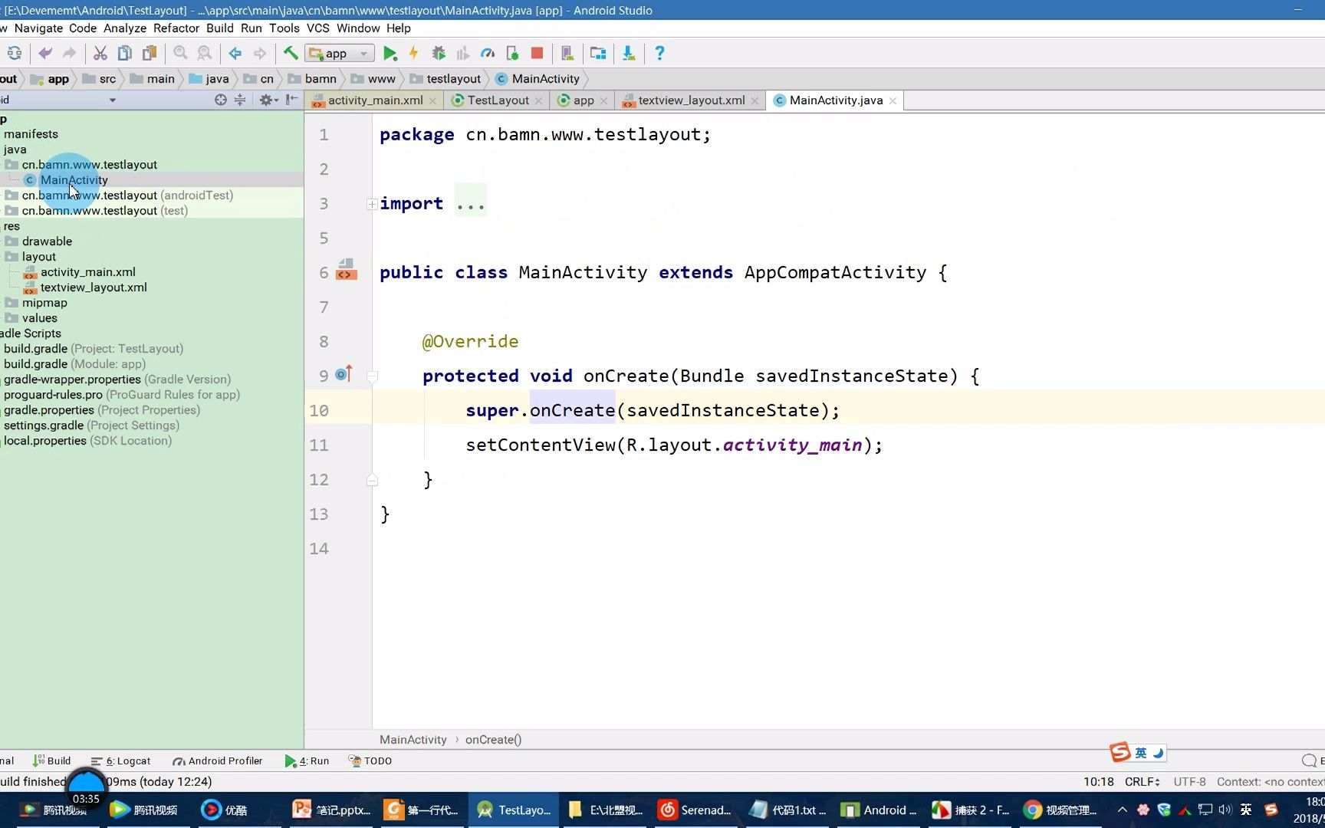Close the MainActivity.java tab
This screenshot has height=828, width=1325.
tap(893, 101)
